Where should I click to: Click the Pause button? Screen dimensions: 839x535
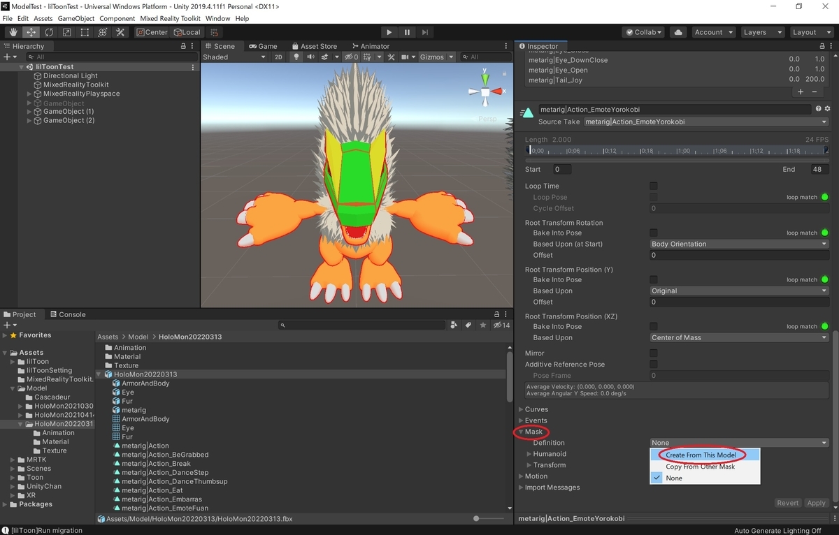[407, 32]
